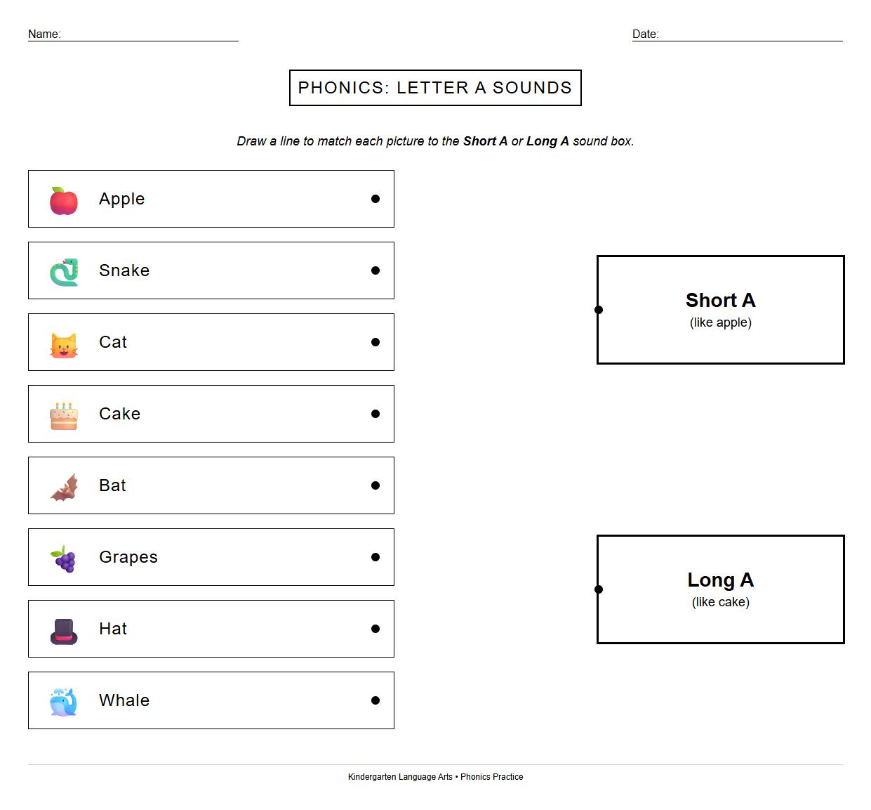Select the connector dot in Cake row
This screenshot has height=810, width=871.
point(375,414)
